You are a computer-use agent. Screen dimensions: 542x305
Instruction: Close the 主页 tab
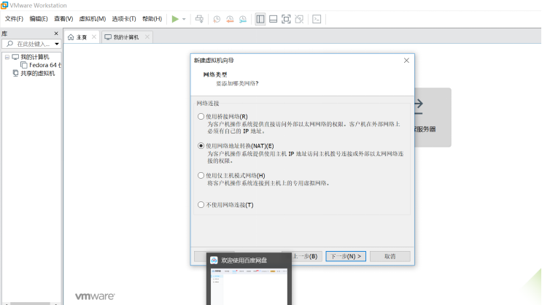(x=94, y=36)
